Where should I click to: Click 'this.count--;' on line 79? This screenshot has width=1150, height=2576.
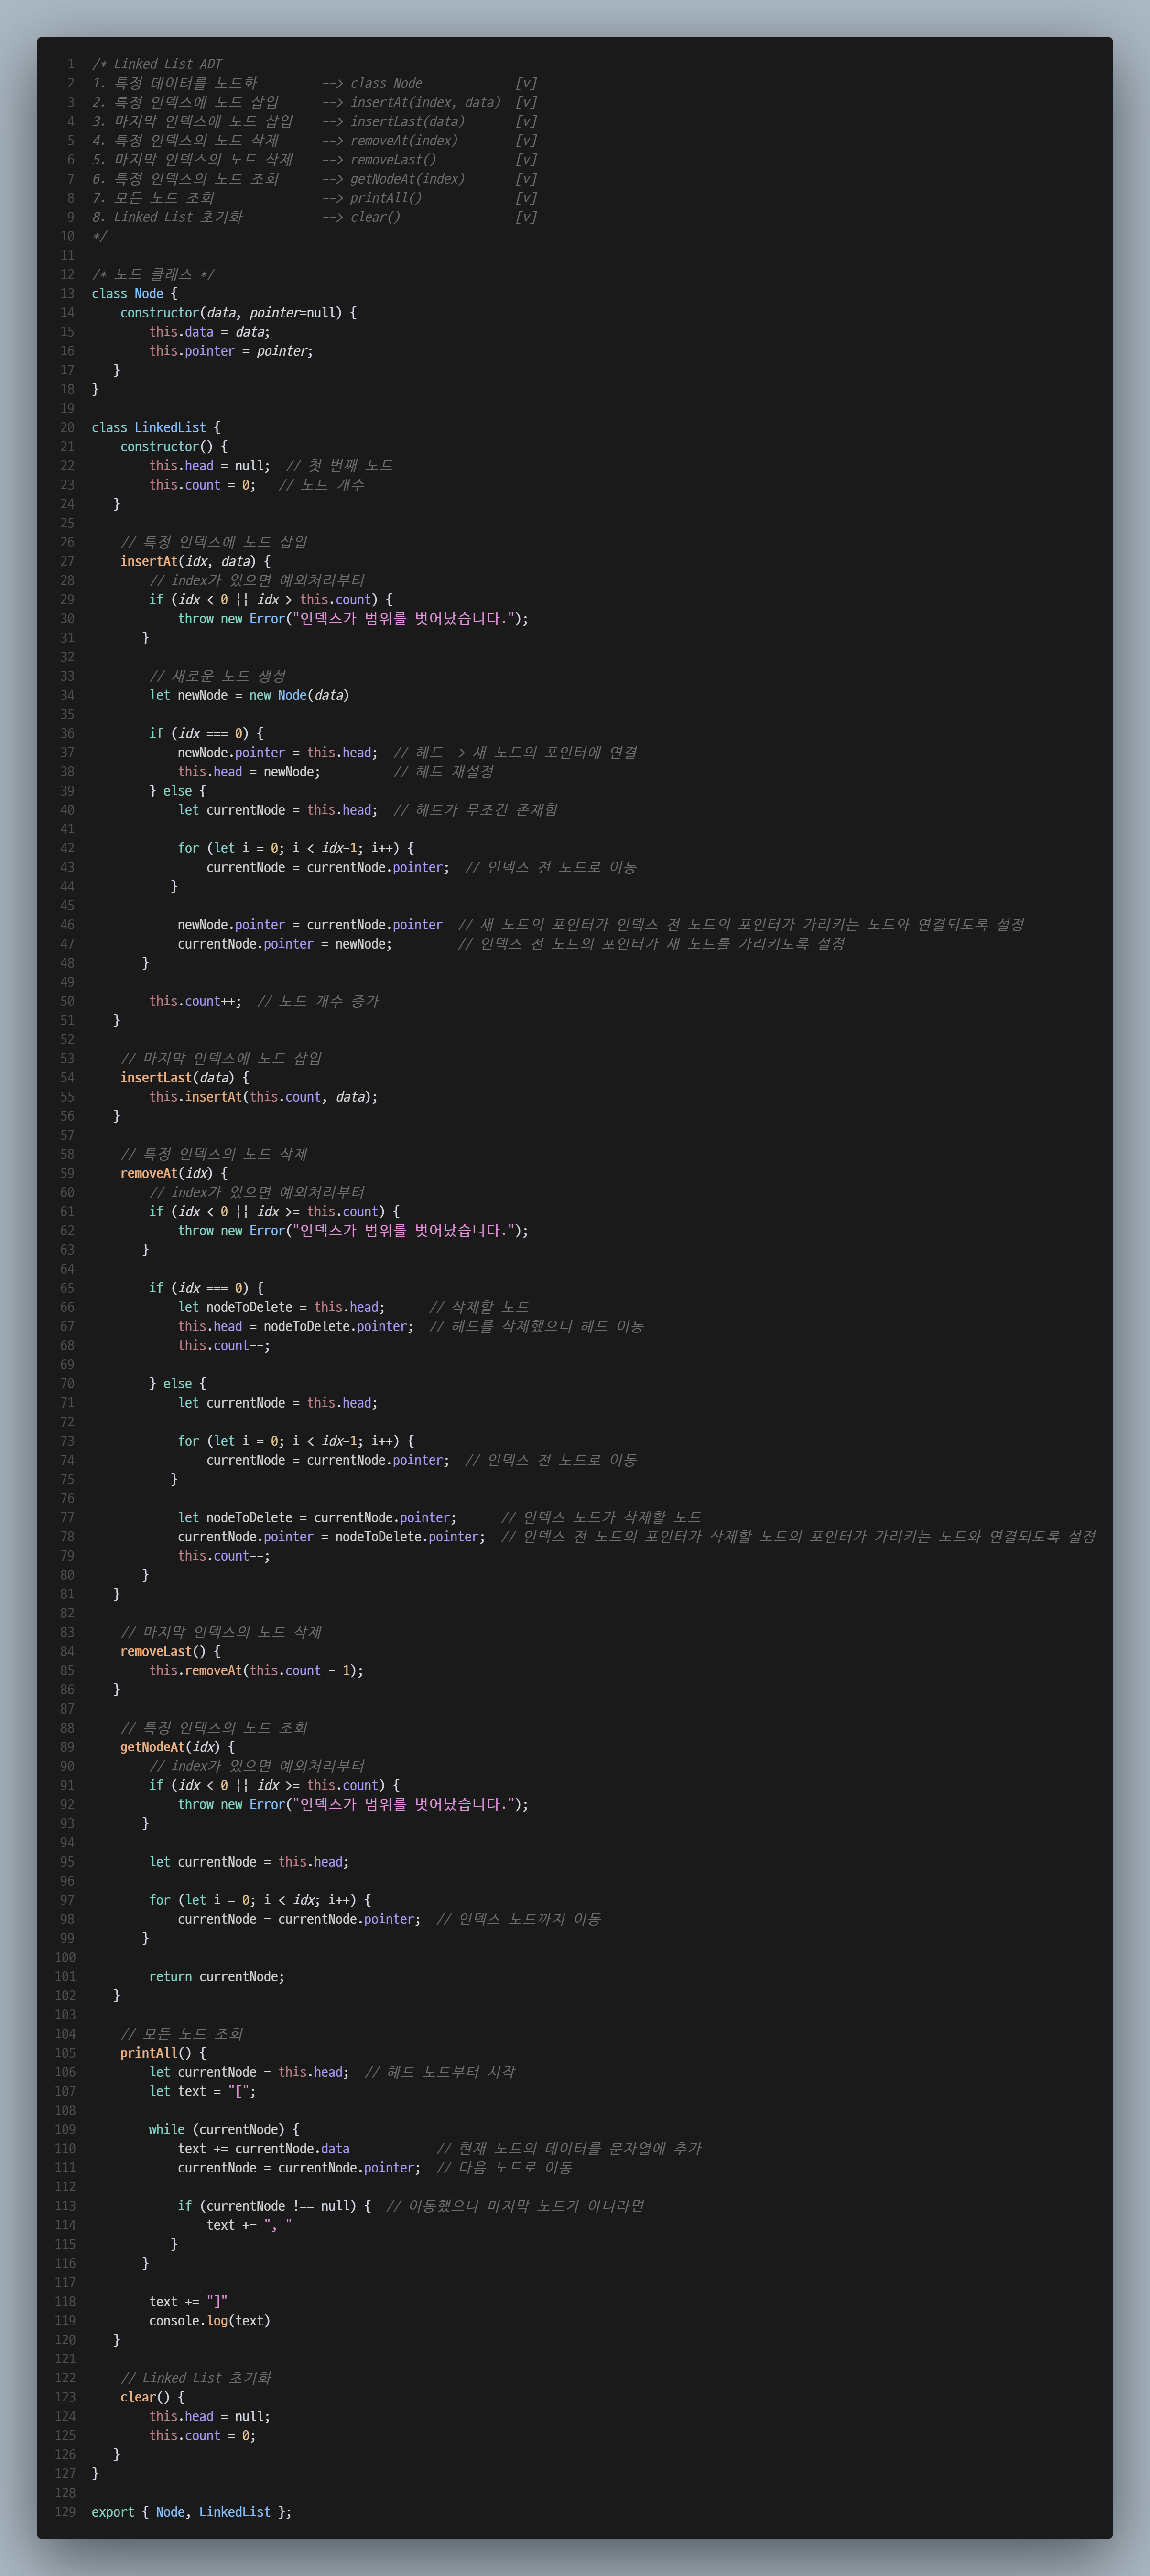(x=224, y=1556)
